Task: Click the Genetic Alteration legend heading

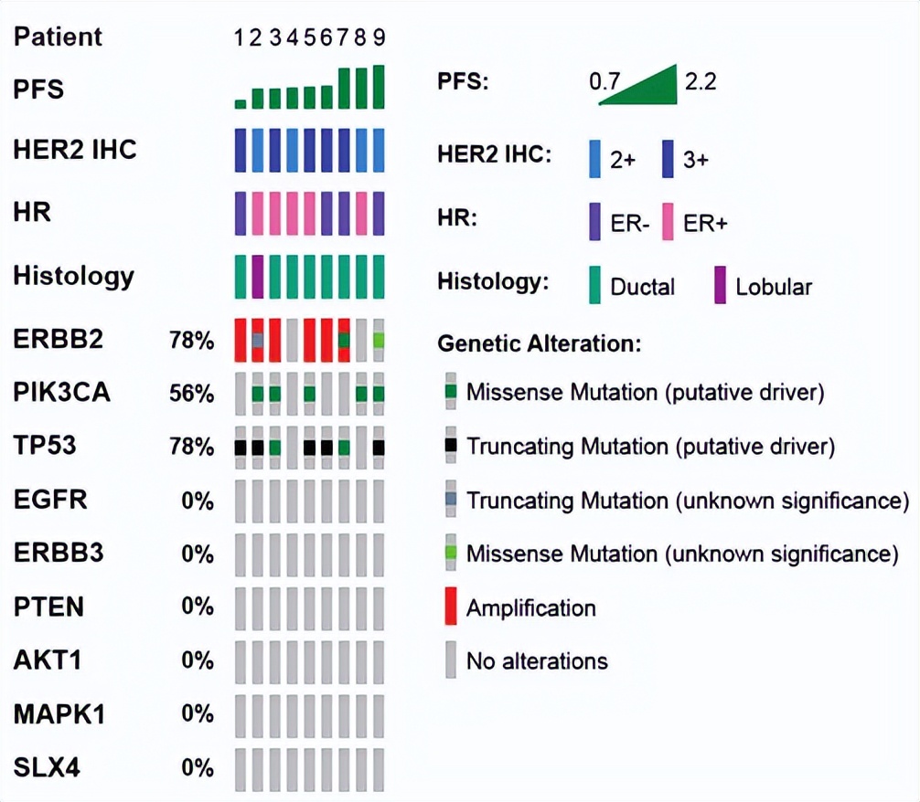Action: pos(540,344)
